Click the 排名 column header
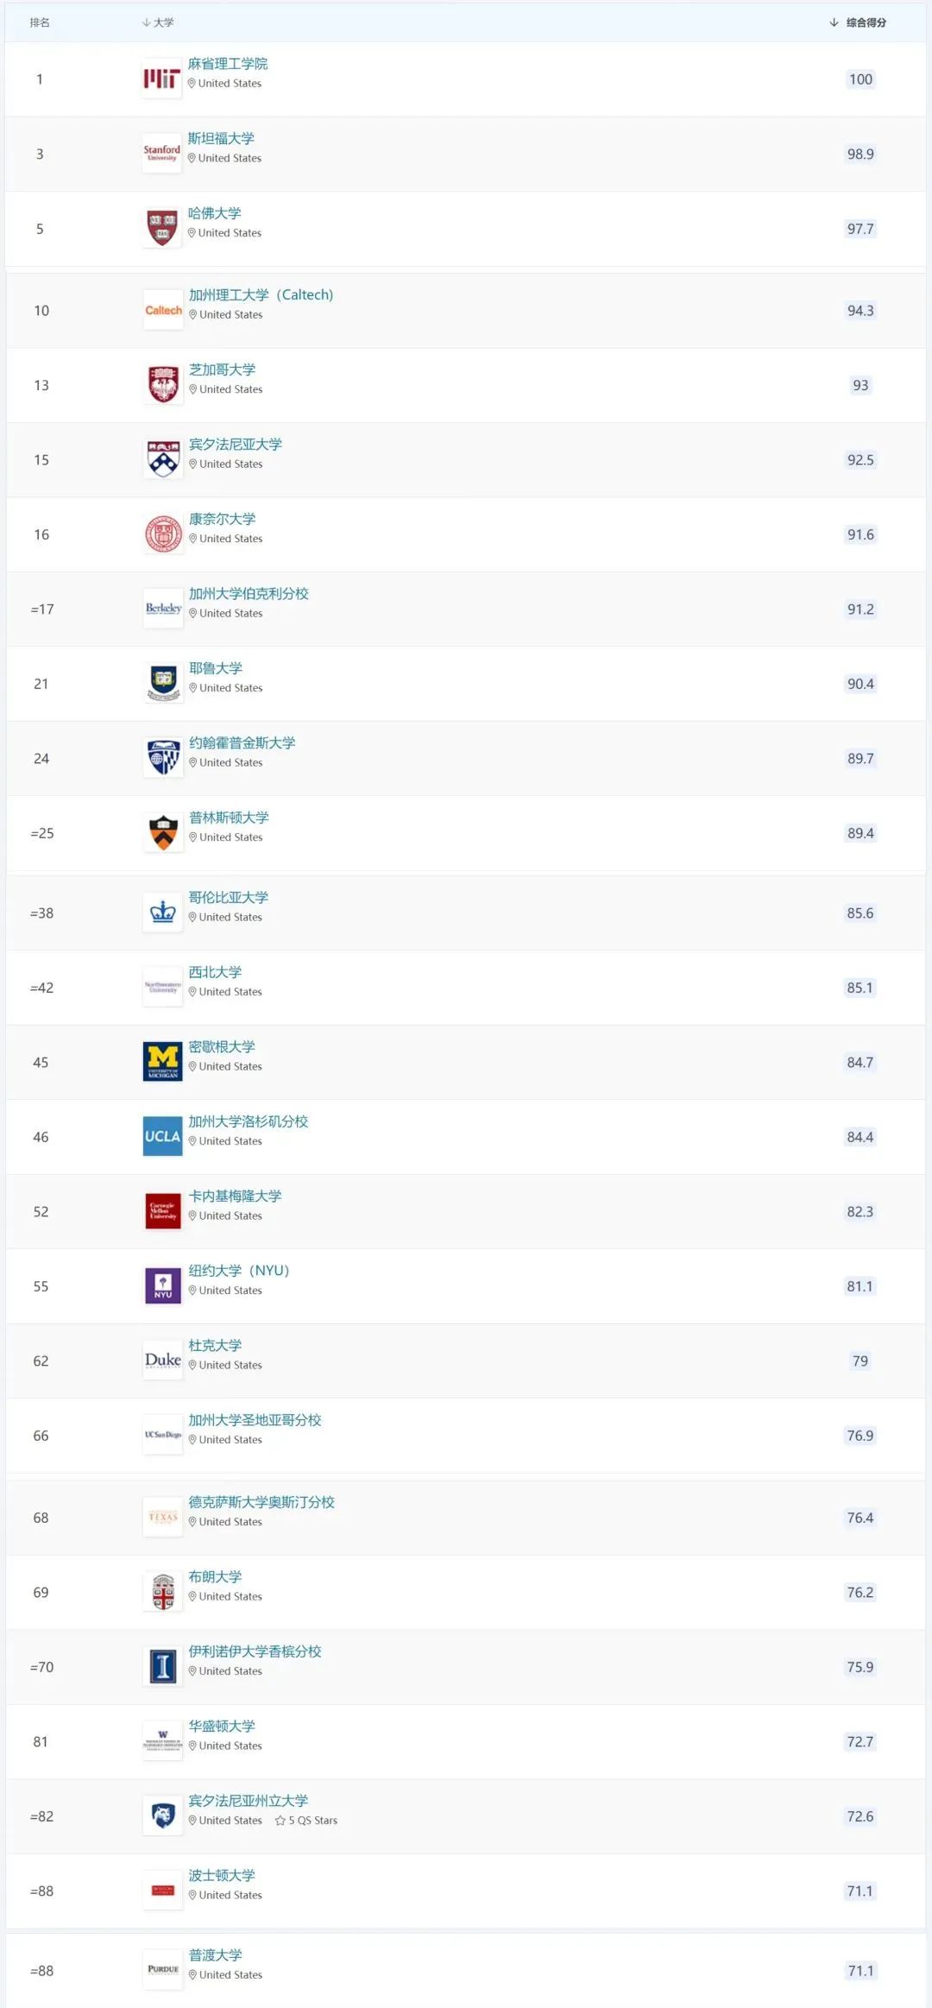Screen dimensions: 932x2008 click(40, 22)
